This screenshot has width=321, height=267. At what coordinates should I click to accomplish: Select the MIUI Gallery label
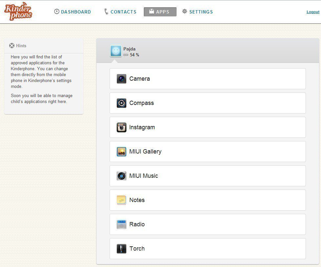(145, 152)
